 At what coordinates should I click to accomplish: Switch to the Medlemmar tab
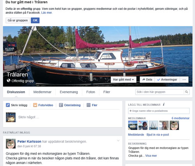click(x=43, y=92)
